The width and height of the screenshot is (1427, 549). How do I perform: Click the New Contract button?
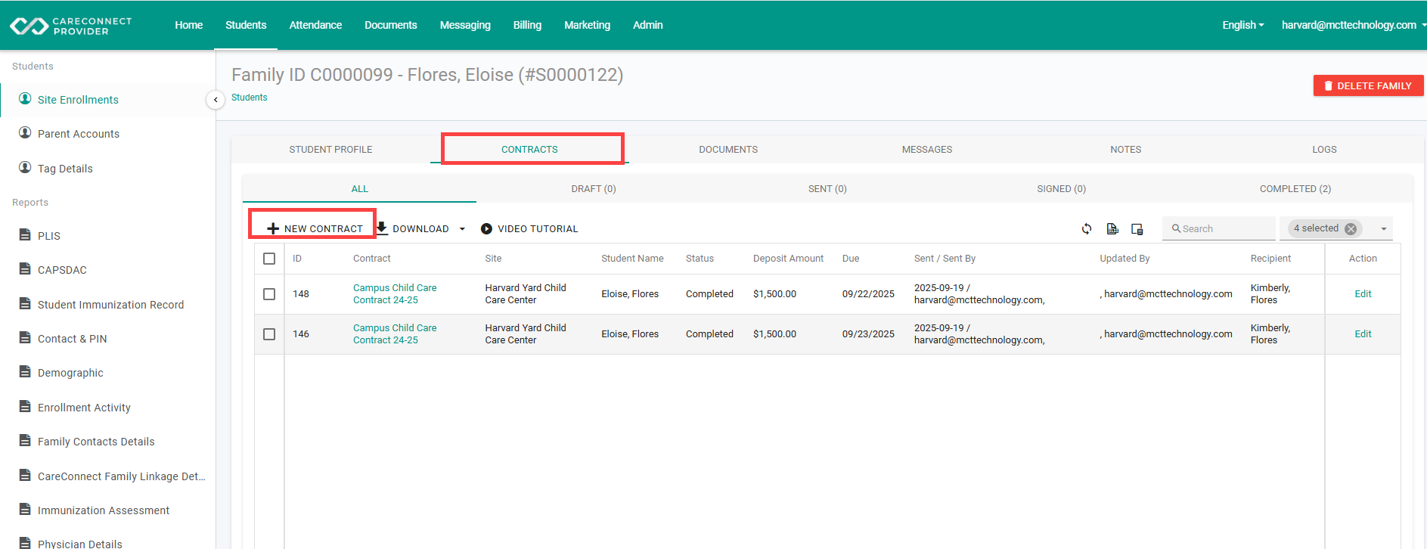(x=315, y=228)
